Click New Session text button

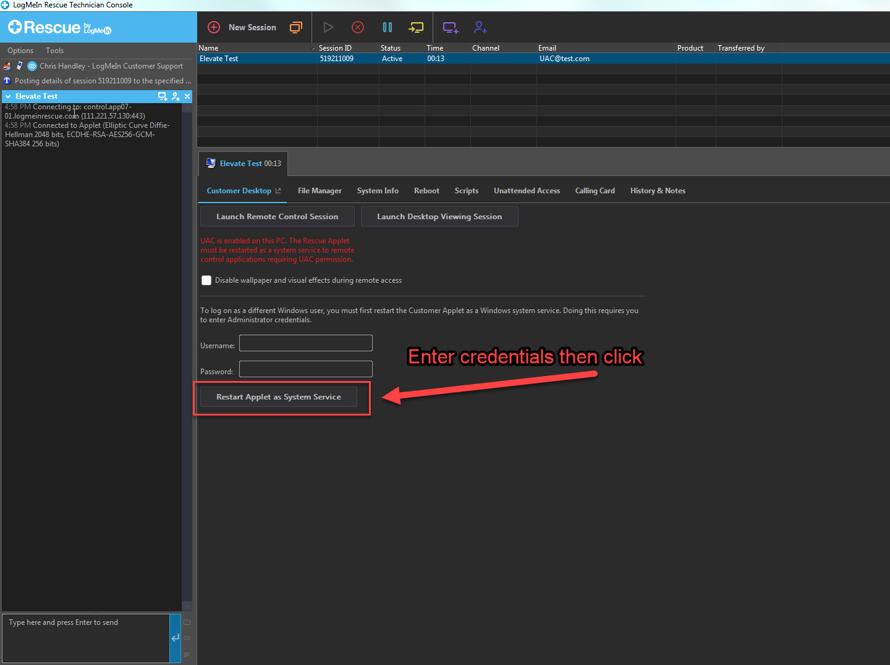[x=252, y=27]
